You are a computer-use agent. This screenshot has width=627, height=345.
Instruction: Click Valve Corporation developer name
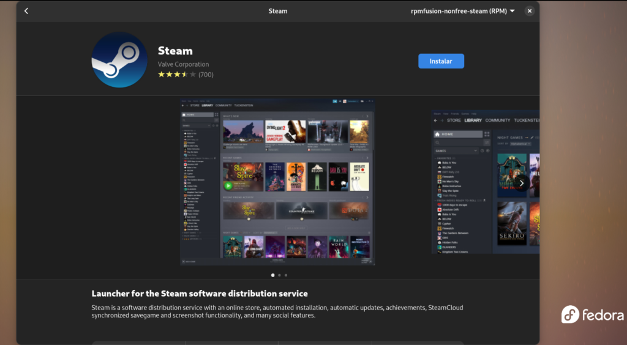click(183, 64)
